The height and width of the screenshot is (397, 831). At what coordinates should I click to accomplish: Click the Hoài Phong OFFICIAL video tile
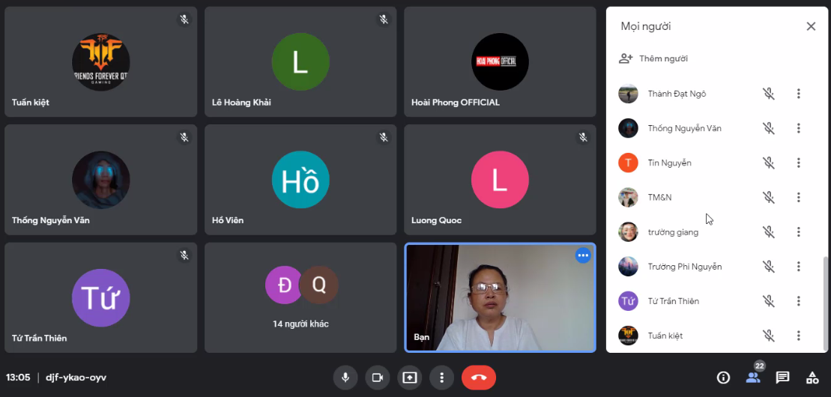(x=500, y=62)
